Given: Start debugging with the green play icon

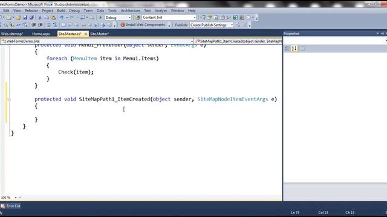Looking at the screenshot, I should [100, 17].
